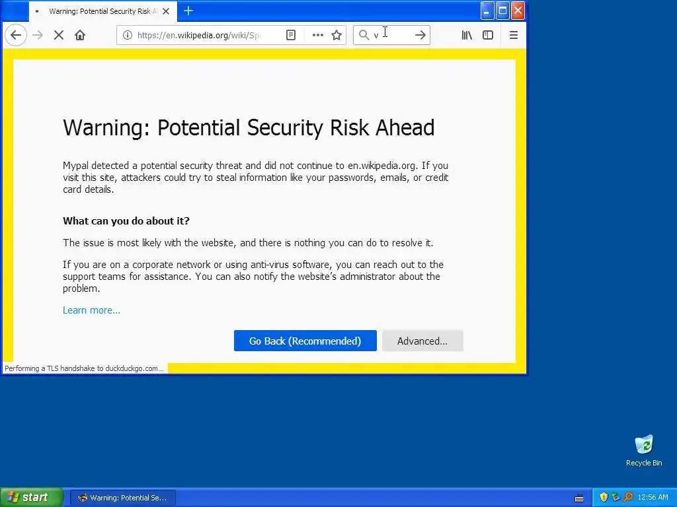677x507 pixels.
Task: Open the hamburger application menu
Action: point(513,35)
